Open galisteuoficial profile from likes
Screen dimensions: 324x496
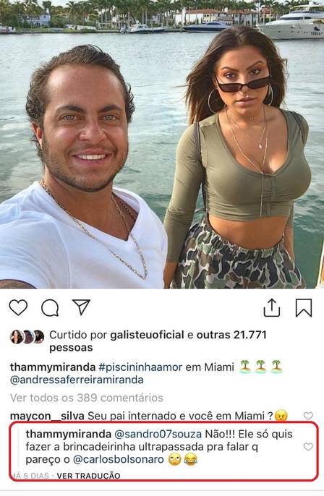point(147,335)
